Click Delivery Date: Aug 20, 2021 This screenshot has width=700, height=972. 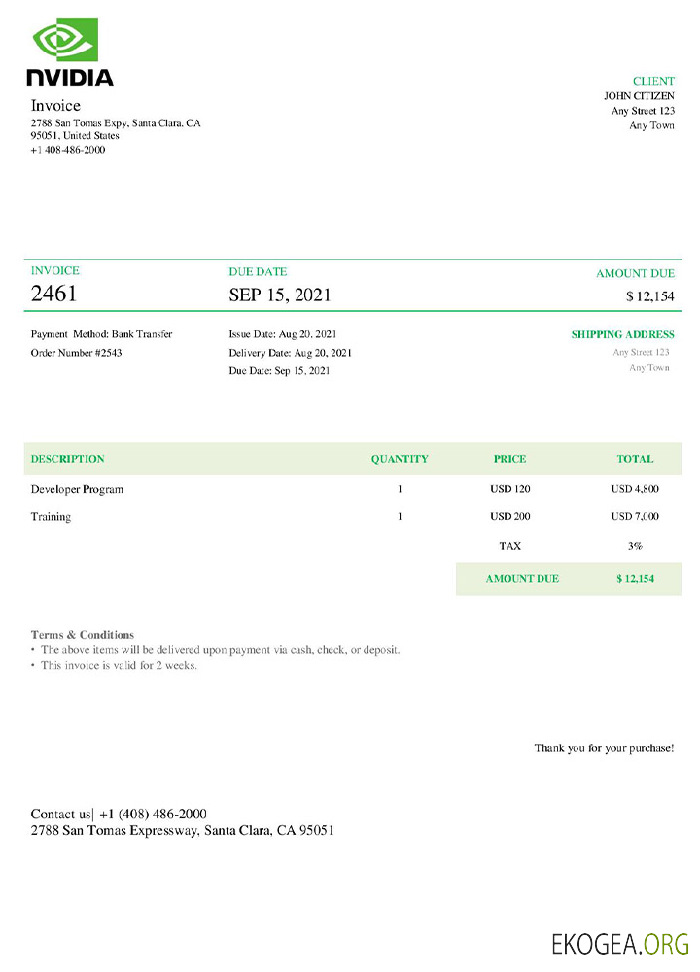[x=290, y=352]
